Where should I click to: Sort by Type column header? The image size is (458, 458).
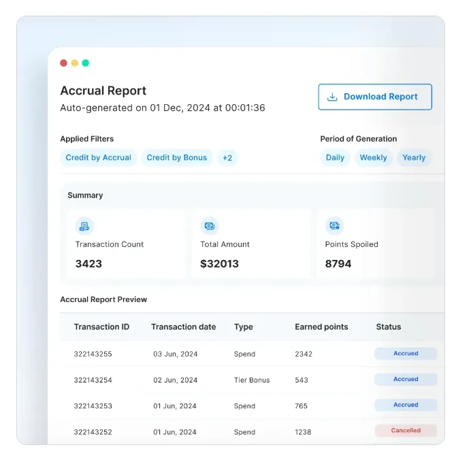click(244, 327)
